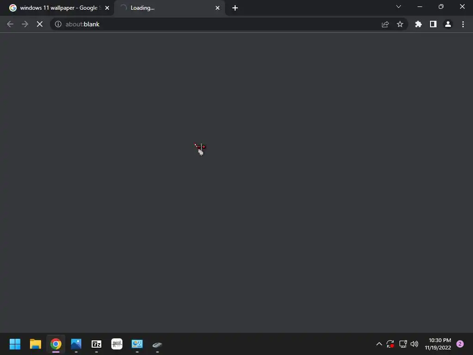Share this page icon
The width and height of the screenshot is (473, 355).
click(385, 24)
